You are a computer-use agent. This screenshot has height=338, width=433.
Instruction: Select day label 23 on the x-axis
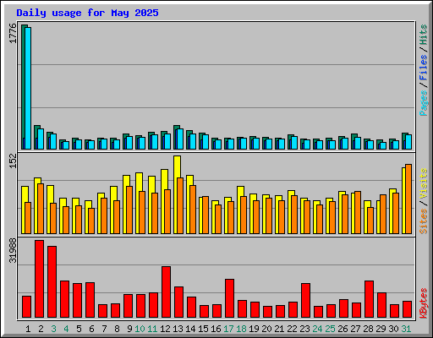click(x=304, y=329)
